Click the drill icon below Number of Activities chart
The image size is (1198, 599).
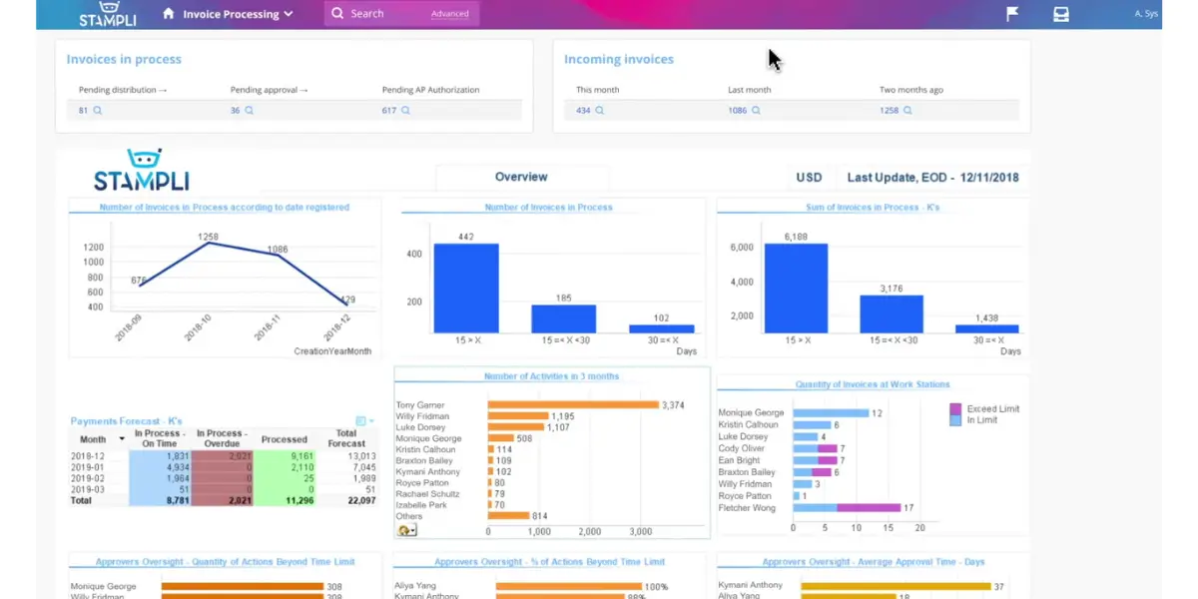[x=406, y=530]
